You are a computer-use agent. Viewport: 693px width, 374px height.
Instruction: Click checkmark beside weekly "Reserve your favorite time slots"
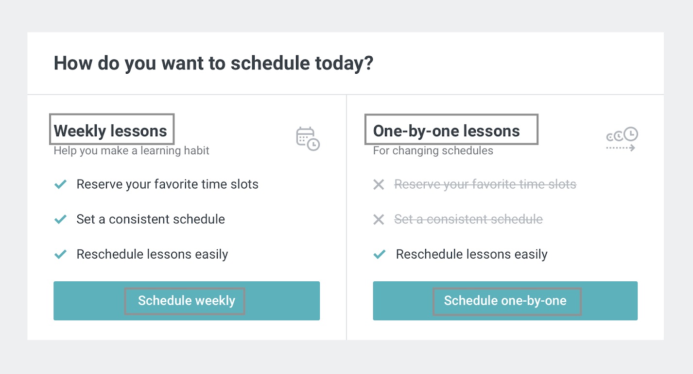(x=60, y=184)
